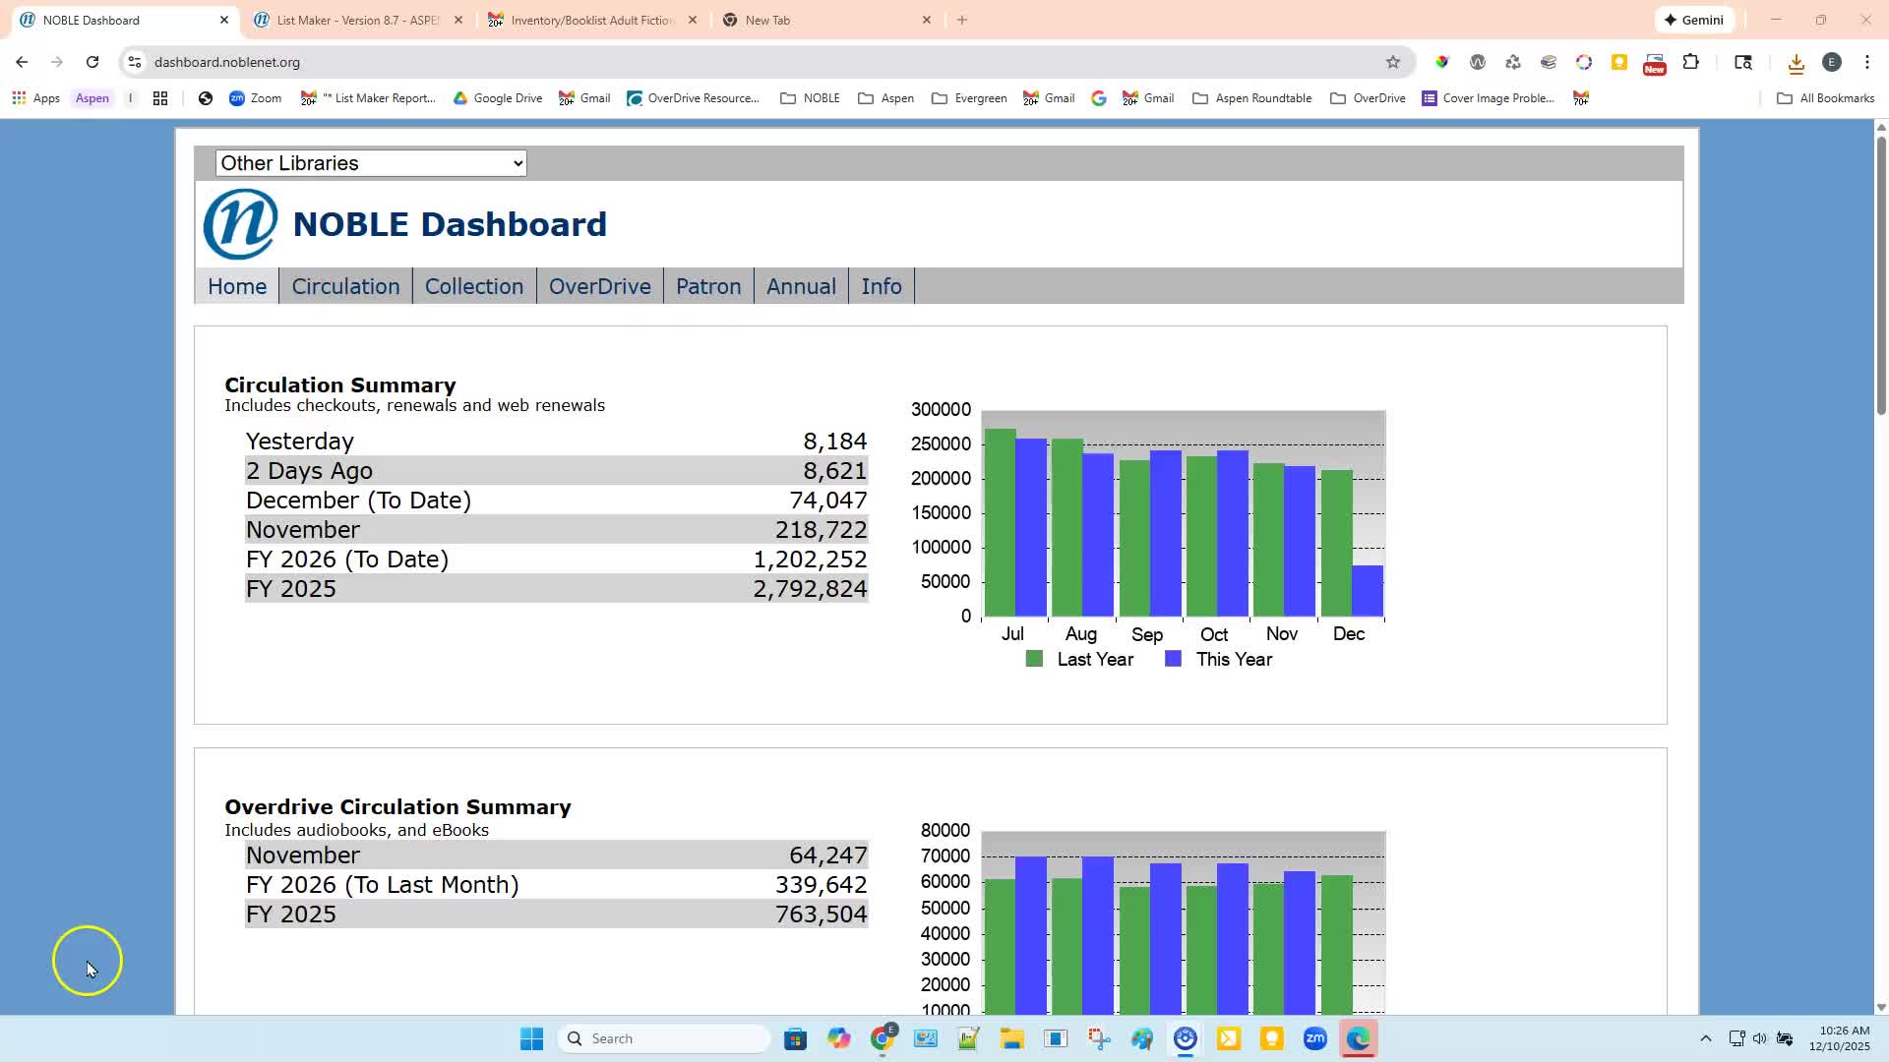The image size is (1889, 1062).
Task: Open the Chrome downloads icon
Action: 1796,63
